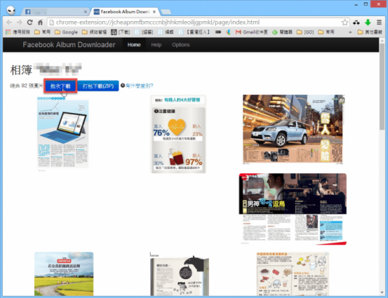This screenshot has height=298, width=388.
Task: Open the "what's the difference" help link
Action: 139,86
